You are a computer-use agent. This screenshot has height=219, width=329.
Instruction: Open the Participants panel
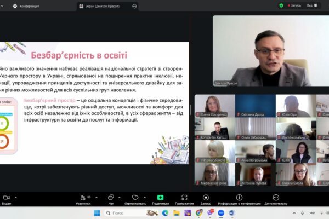82,198
